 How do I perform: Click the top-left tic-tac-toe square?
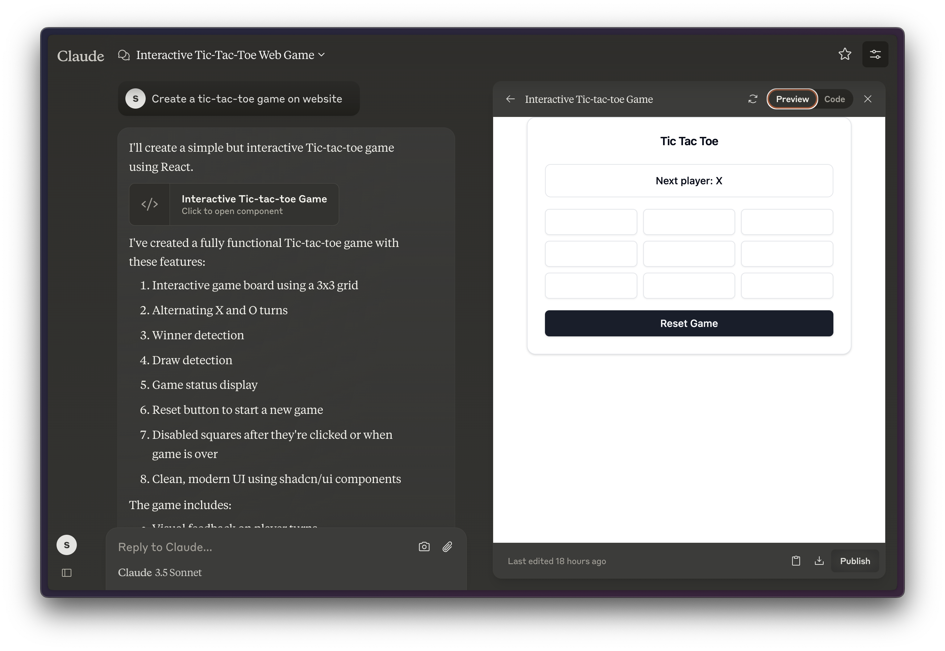[591, 222]
